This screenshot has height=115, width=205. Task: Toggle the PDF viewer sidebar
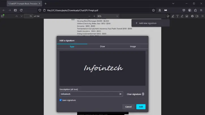[x=3, y=16]
